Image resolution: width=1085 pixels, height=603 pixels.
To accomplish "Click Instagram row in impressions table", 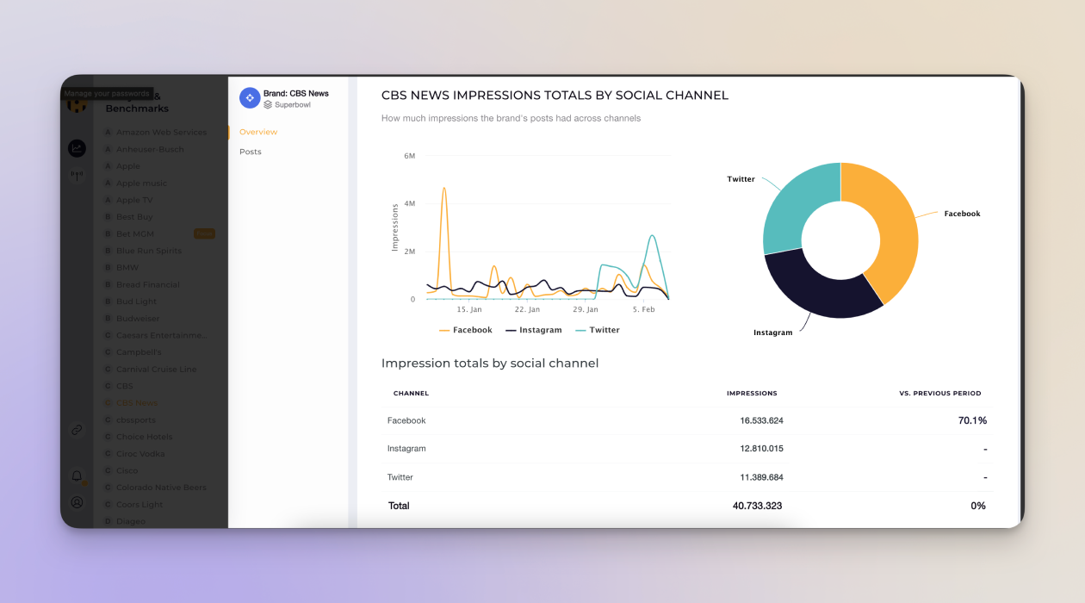I will [687, 449].
